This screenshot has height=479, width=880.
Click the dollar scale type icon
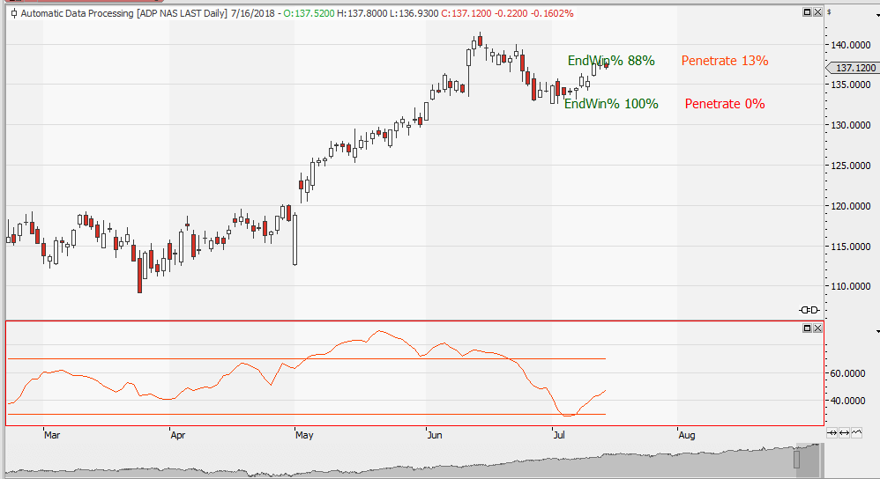coord(829,11)
